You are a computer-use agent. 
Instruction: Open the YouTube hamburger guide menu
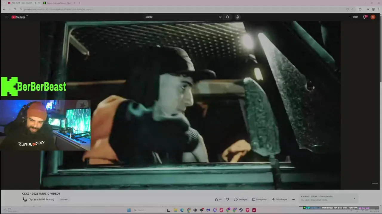[x=6, y=17]
